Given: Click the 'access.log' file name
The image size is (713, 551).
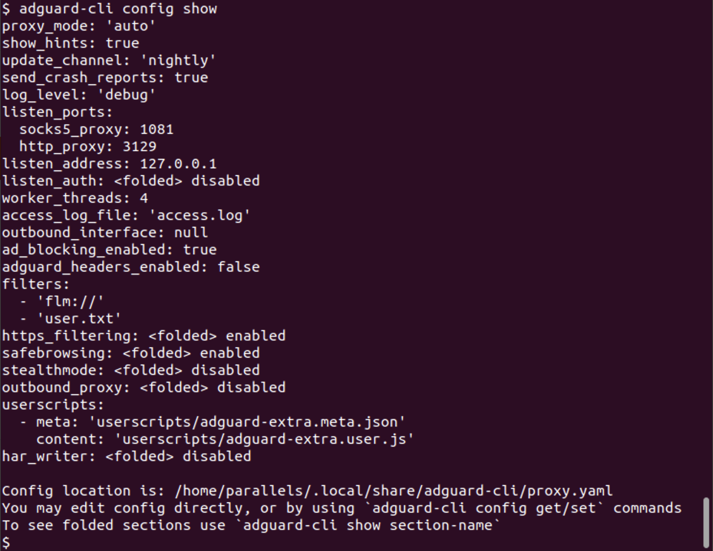Looking at the screenshot, I should (200, 215).
